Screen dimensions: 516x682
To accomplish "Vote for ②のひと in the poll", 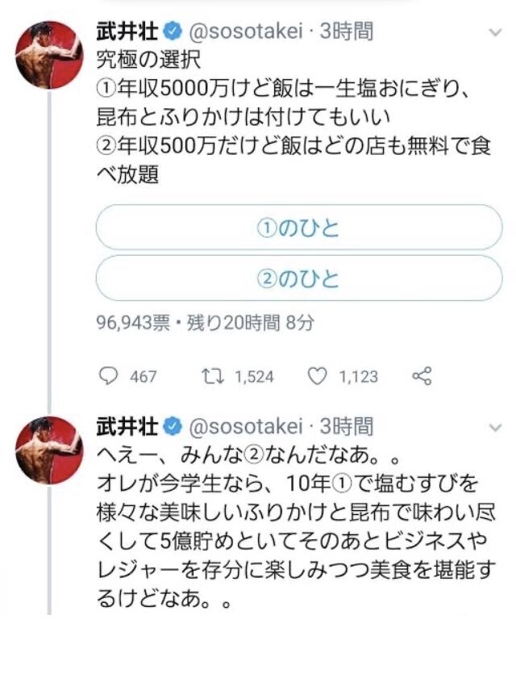I will pos(299,278).
